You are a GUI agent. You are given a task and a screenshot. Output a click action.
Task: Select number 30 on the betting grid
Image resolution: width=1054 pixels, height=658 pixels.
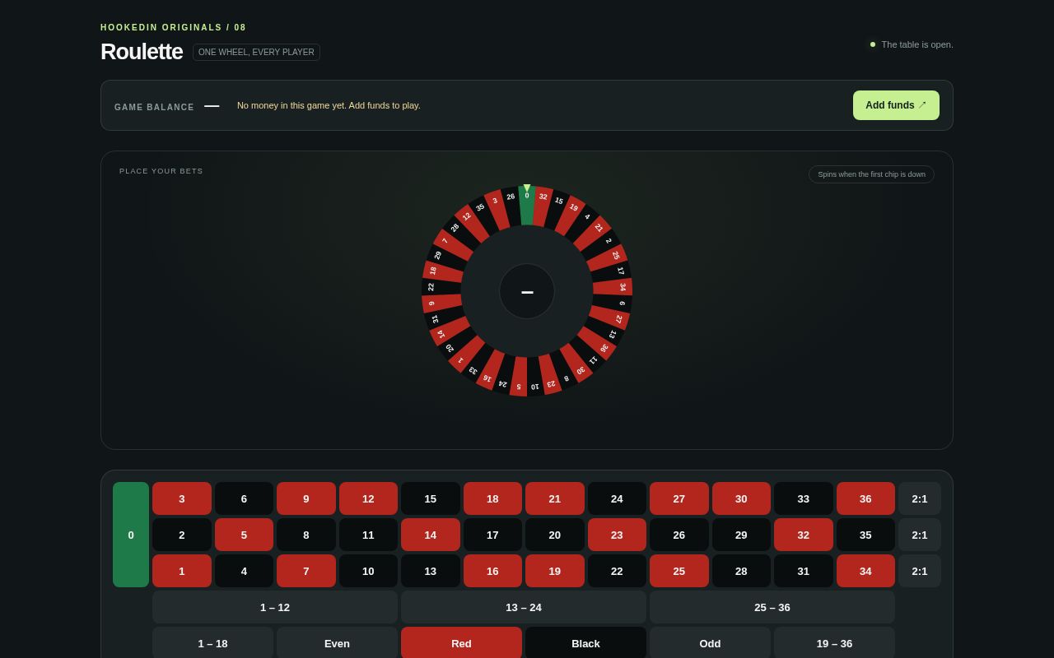(x=741, y=498)
